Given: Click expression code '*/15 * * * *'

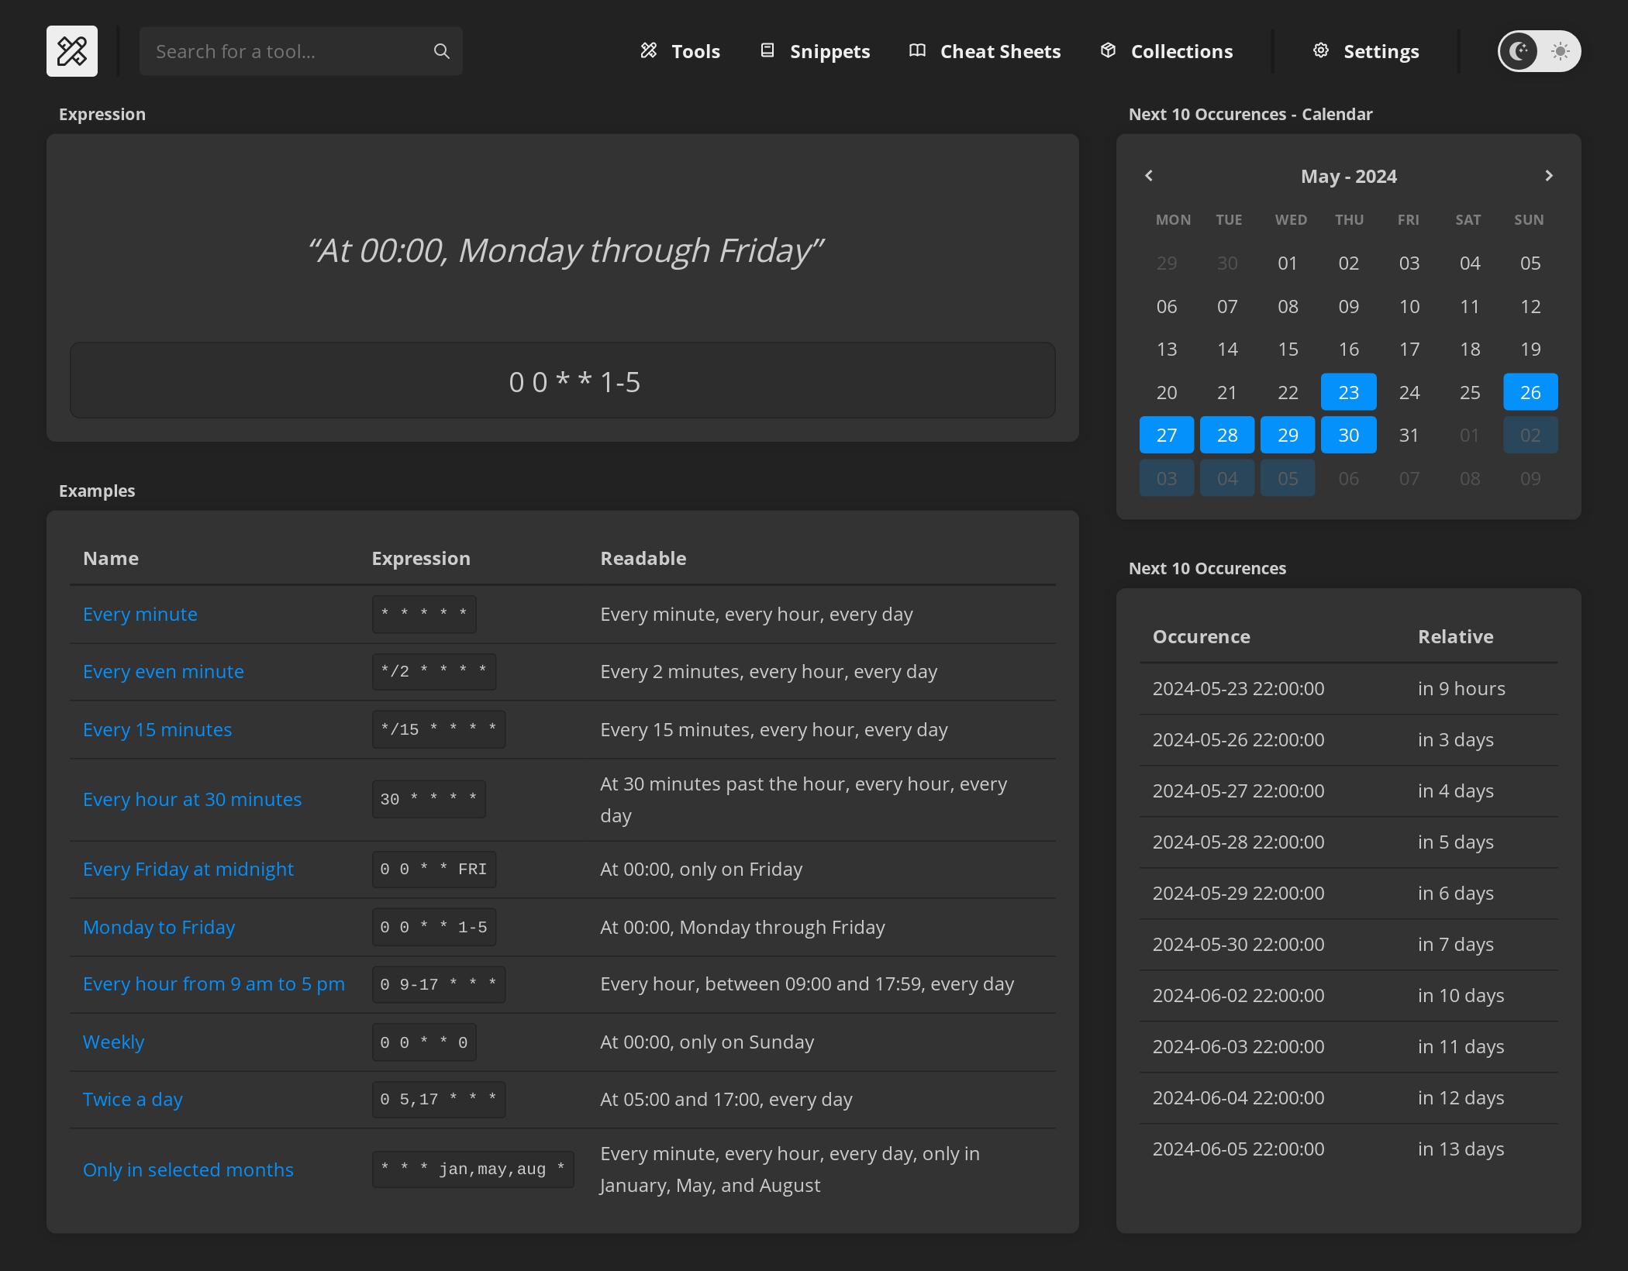Looking at the screenshot, I should (439, 729).
